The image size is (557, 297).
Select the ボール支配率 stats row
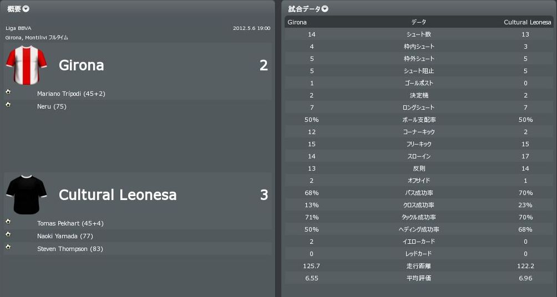(418, 120)
